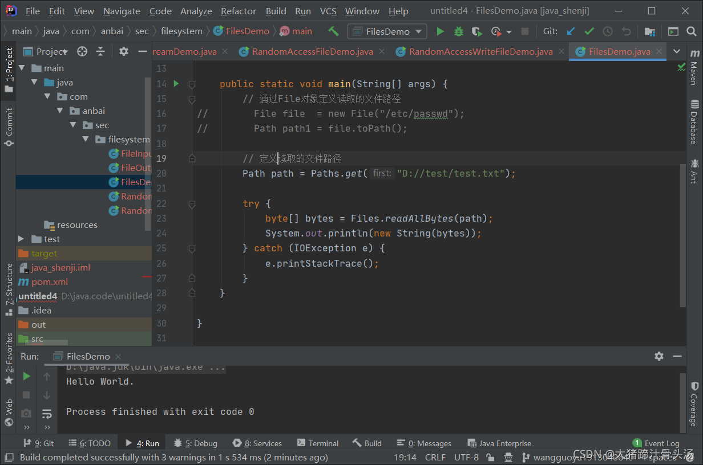Toggle the 2: Favorites tool window stripe
703x465 pixels.
coord(9,359)
